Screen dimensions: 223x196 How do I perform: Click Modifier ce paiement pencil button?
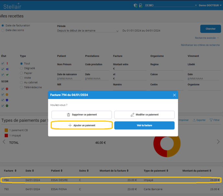pyautogui.click(x=144, y=115)
